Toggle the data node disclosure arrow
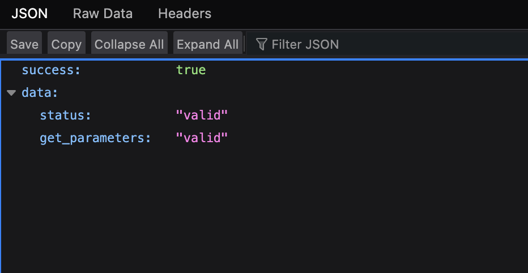 tap(11, 93)
